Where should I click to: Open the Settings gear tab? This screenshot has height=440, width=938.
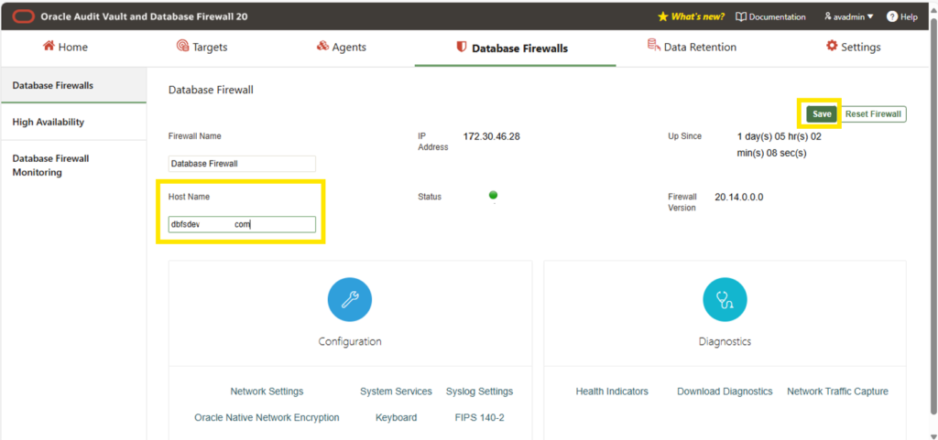[x=853, y=47]
